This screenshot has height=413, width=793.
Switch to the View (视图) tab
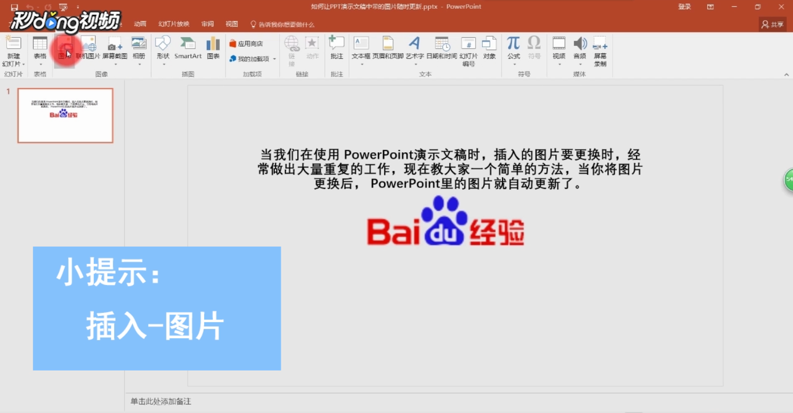click(x=232, y=24)
